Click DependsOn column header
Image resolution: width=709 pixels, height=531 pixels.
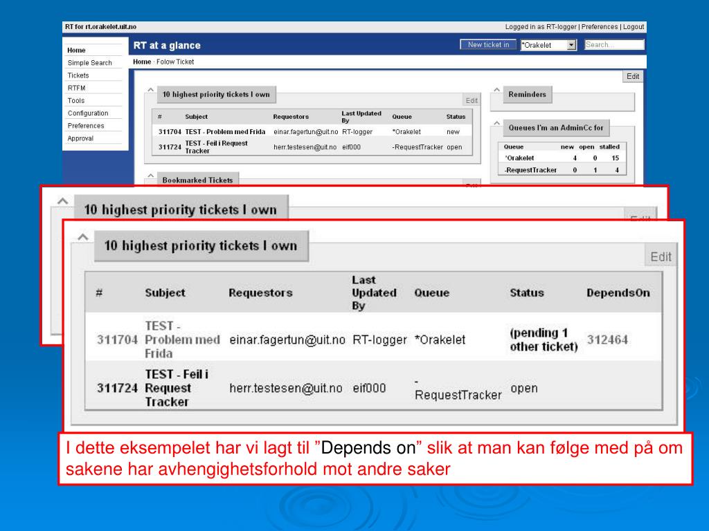coord(618,292)
